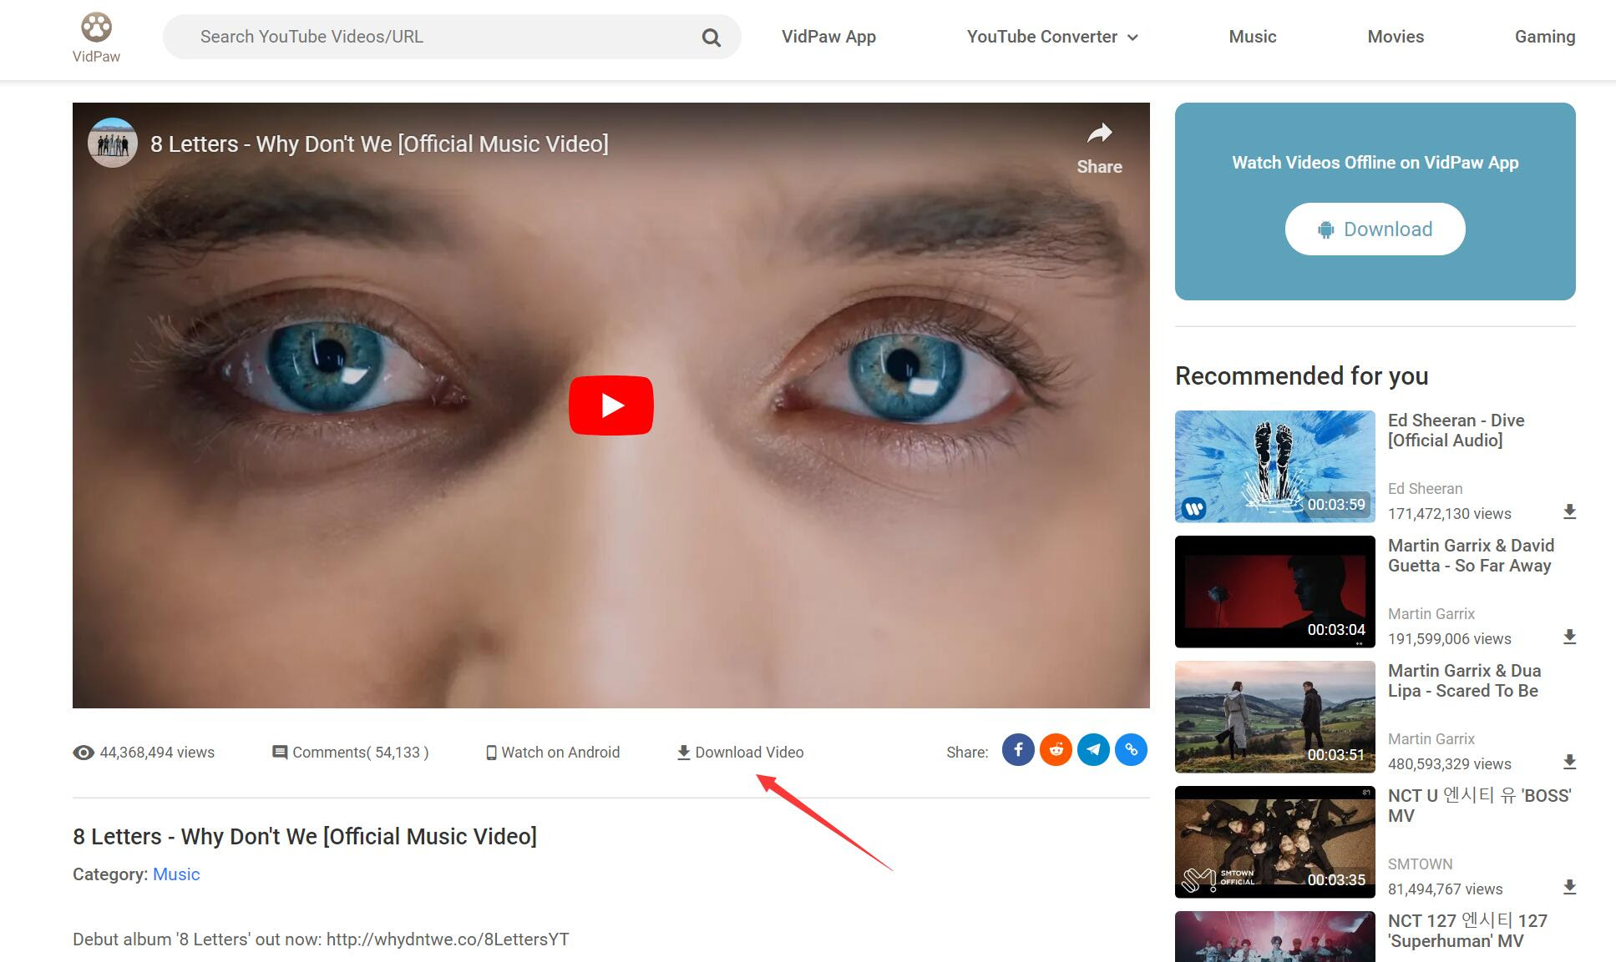Screen dimensions: 1616x962
Task: Open the NCT U 'BOSS' MV title
Action: tap(1479, 805)
